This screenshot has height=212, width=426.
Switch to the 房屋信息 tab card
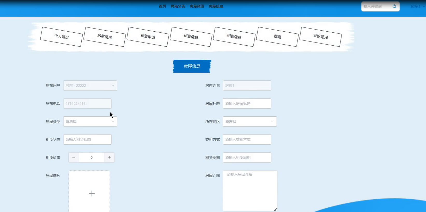pos(105,37)
